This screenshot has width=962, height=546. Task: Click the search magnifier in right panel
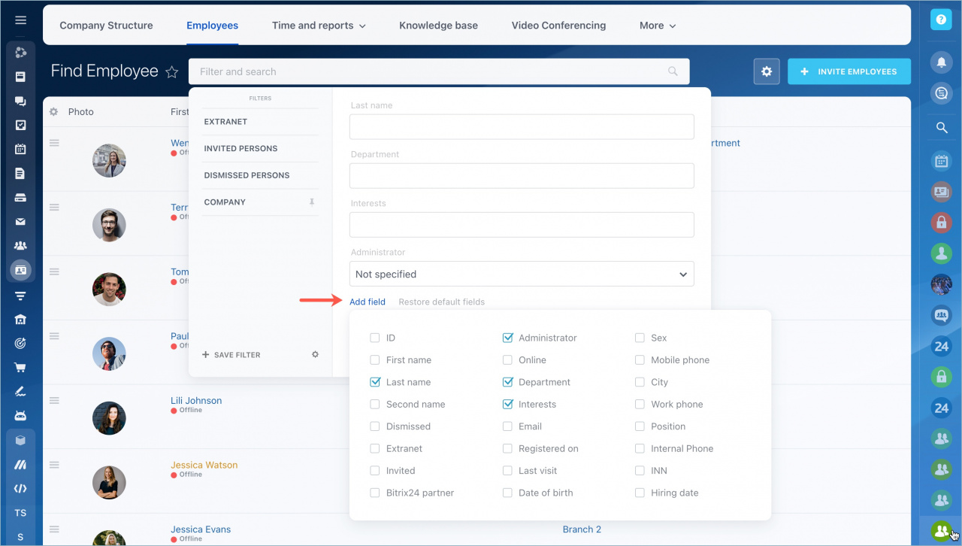(x=941, y=128)
